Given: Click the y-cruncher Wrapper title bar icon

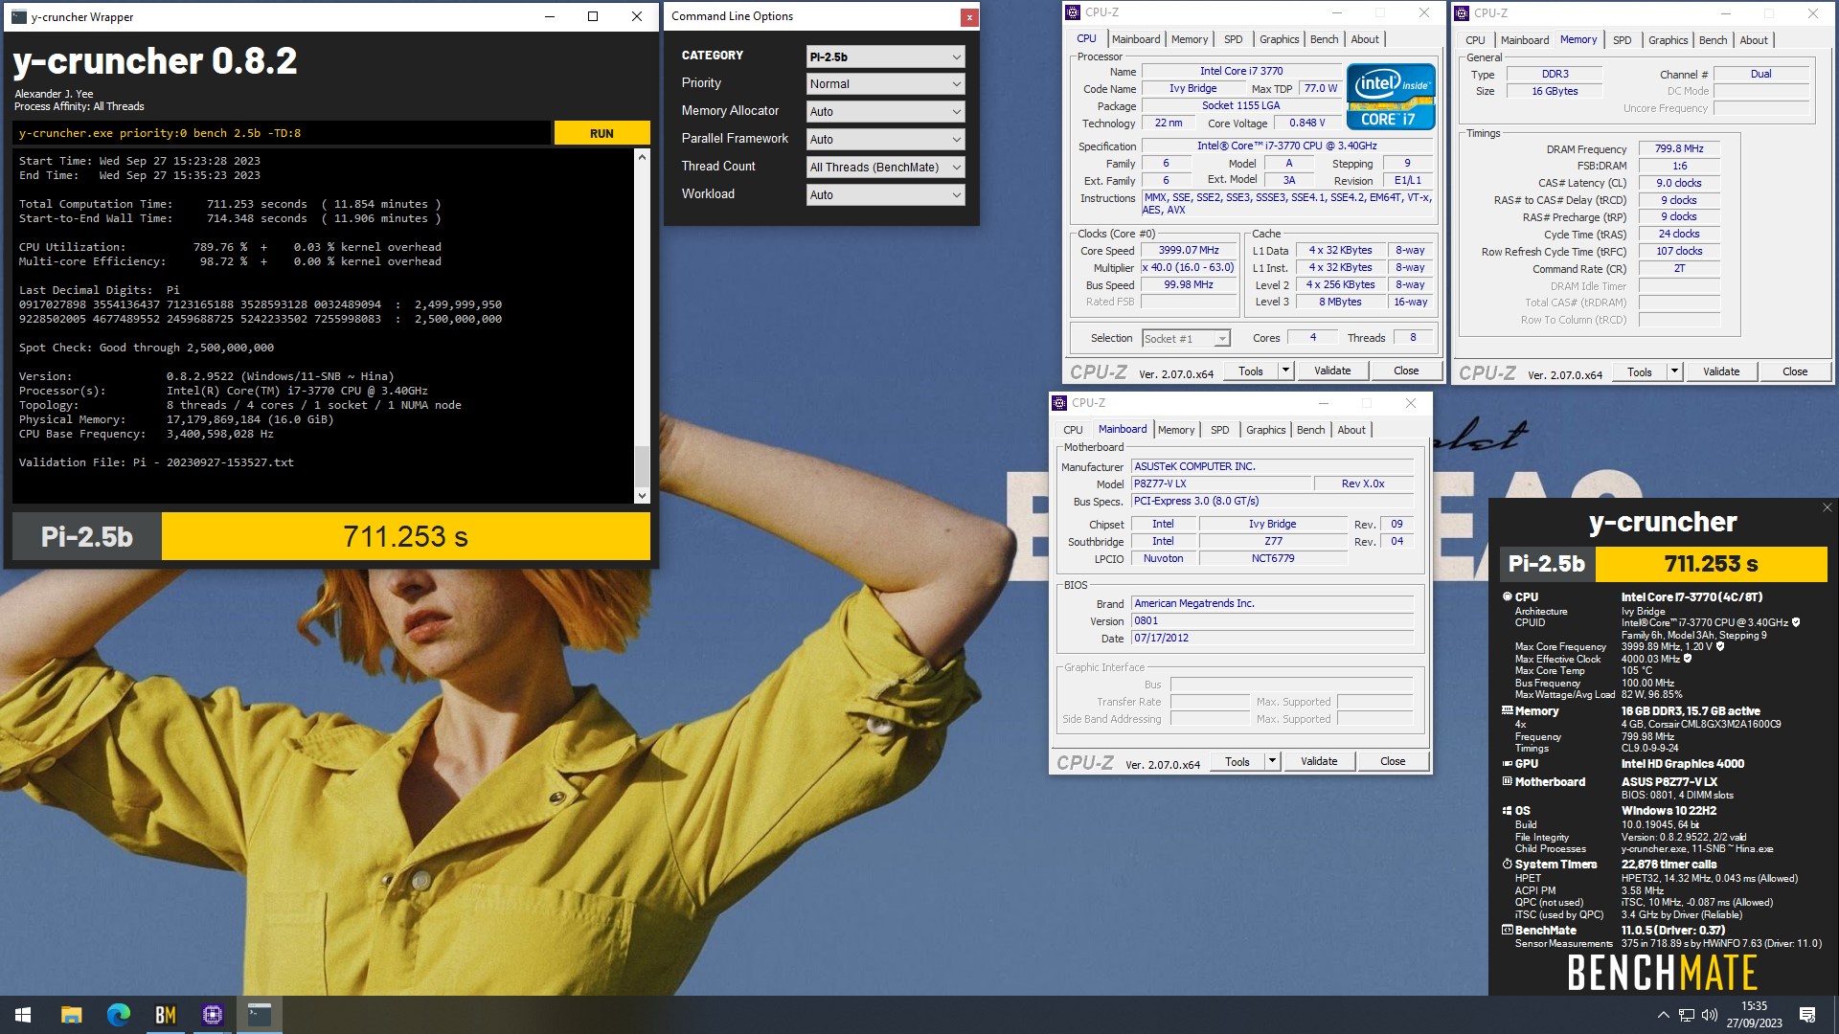Looking at the screenshot, I should click(19, 16).
